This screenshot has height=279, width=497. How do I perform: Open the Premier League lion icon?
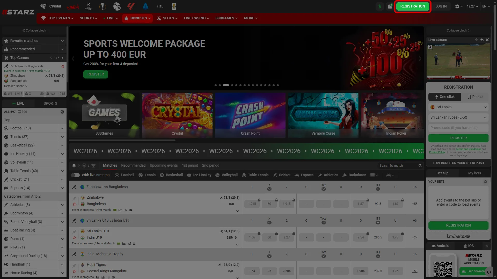click(x=117, y=6)
